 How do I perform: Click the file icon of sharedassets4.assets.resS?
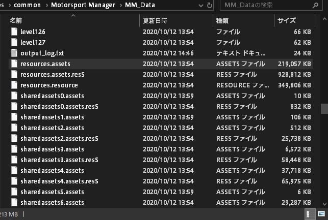[x=14, y=181]
